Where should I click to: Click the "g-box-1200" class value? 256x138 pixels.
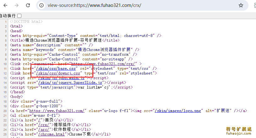(47, 106)
